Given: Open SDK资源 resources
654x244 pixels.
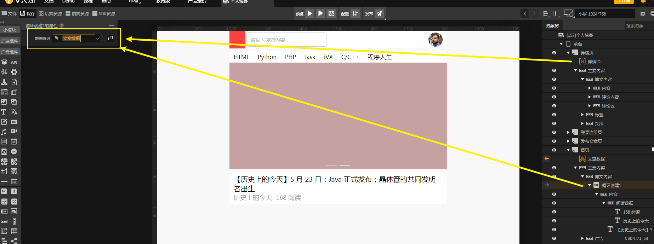Looking at the screenshot, I should click(104, 13).
